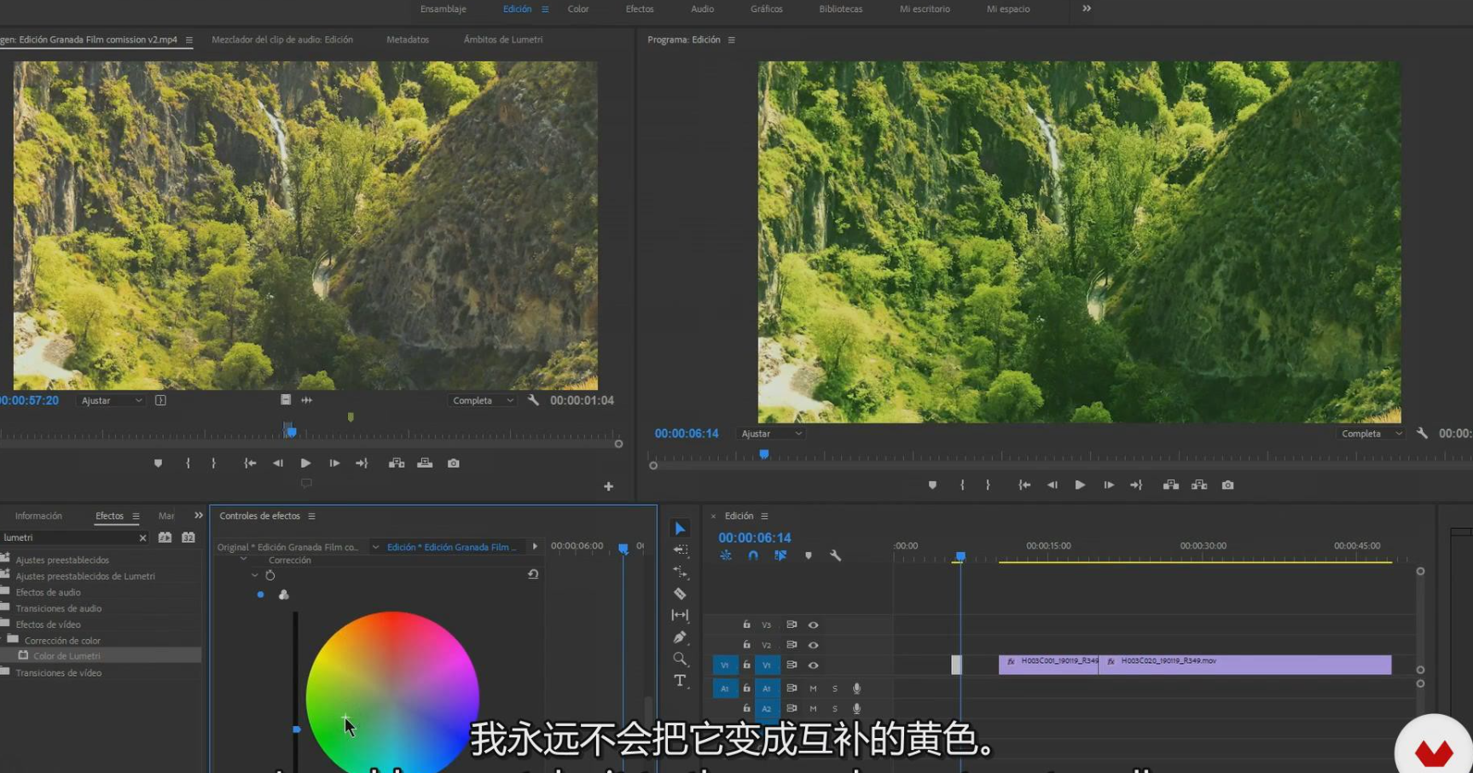Viewport: 1473px width, 773px height.
Task: Hide video track V3 with eye icon
Action: tap(813, 625)
